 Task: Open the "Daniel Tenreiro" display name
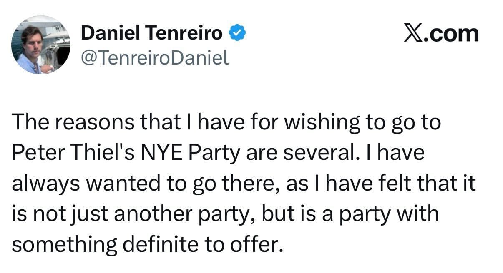click(151, 33)
